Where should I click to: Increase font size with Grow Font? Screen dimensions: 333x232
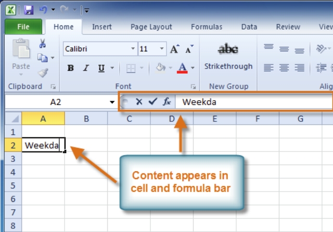click(x=175, y=49)
